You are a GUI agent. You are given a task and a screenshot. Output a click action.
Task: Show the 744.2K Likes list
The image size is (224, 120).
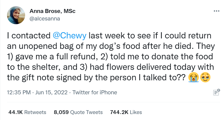pyautogui.click(x=126, y=112)
